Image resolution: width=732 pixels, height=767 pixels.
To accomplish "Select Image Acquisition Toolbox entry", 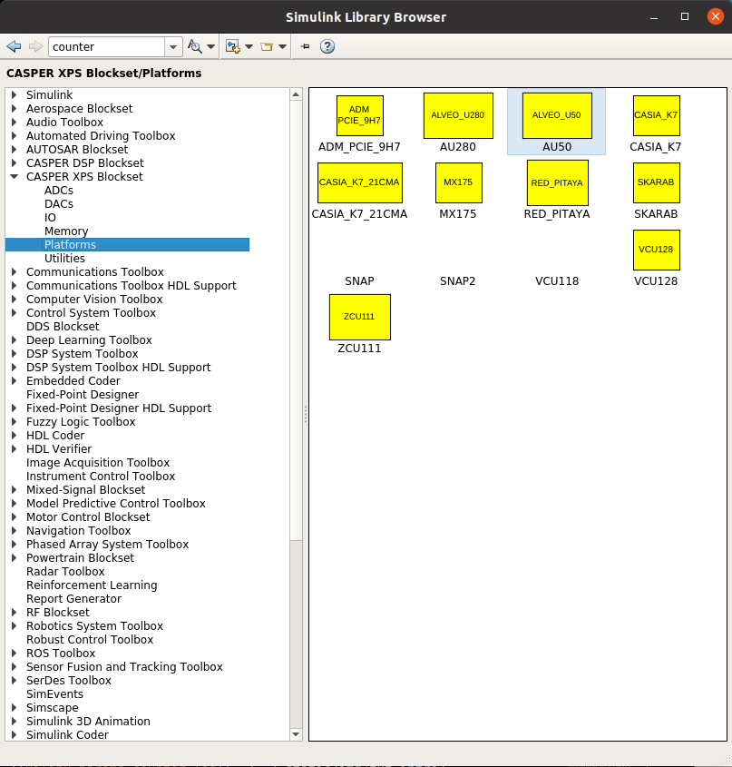I will (x=98, y=462).
